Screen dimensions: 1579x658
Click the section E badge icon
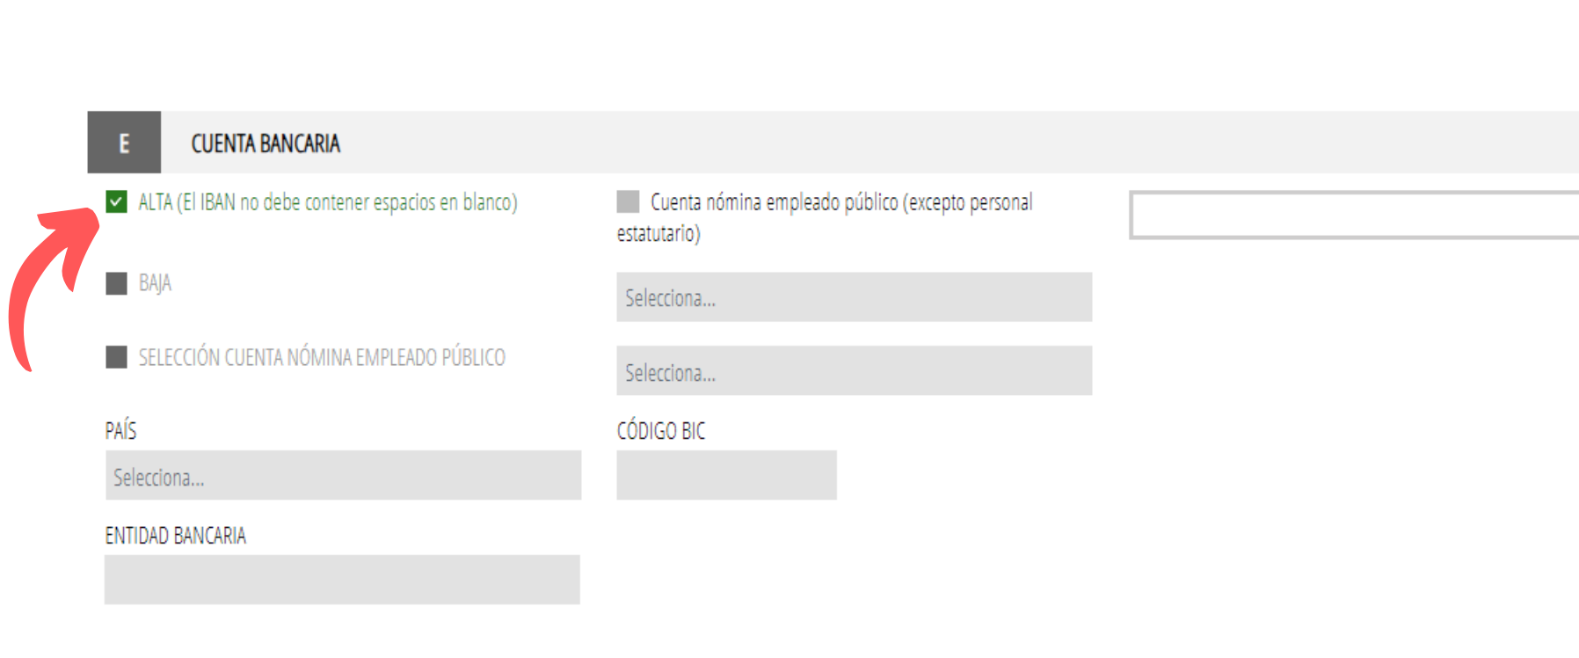point(124,143)
